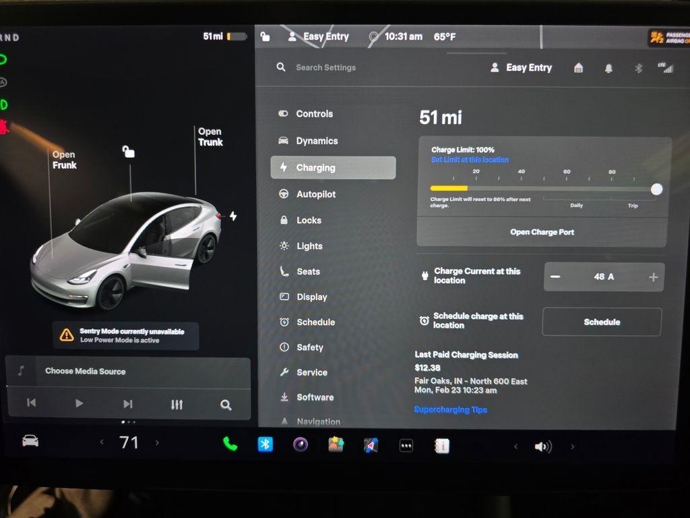
Task: Click the Supercharging Tips link
Action: click(450, 409)
